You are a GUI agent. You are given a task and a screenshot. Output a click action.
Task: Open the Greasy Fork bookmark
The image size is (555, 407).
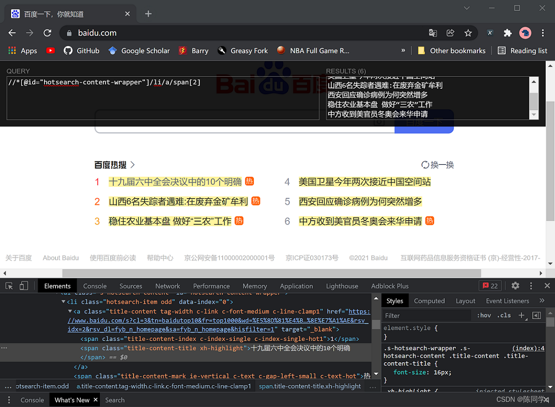[x=243, y=51]
